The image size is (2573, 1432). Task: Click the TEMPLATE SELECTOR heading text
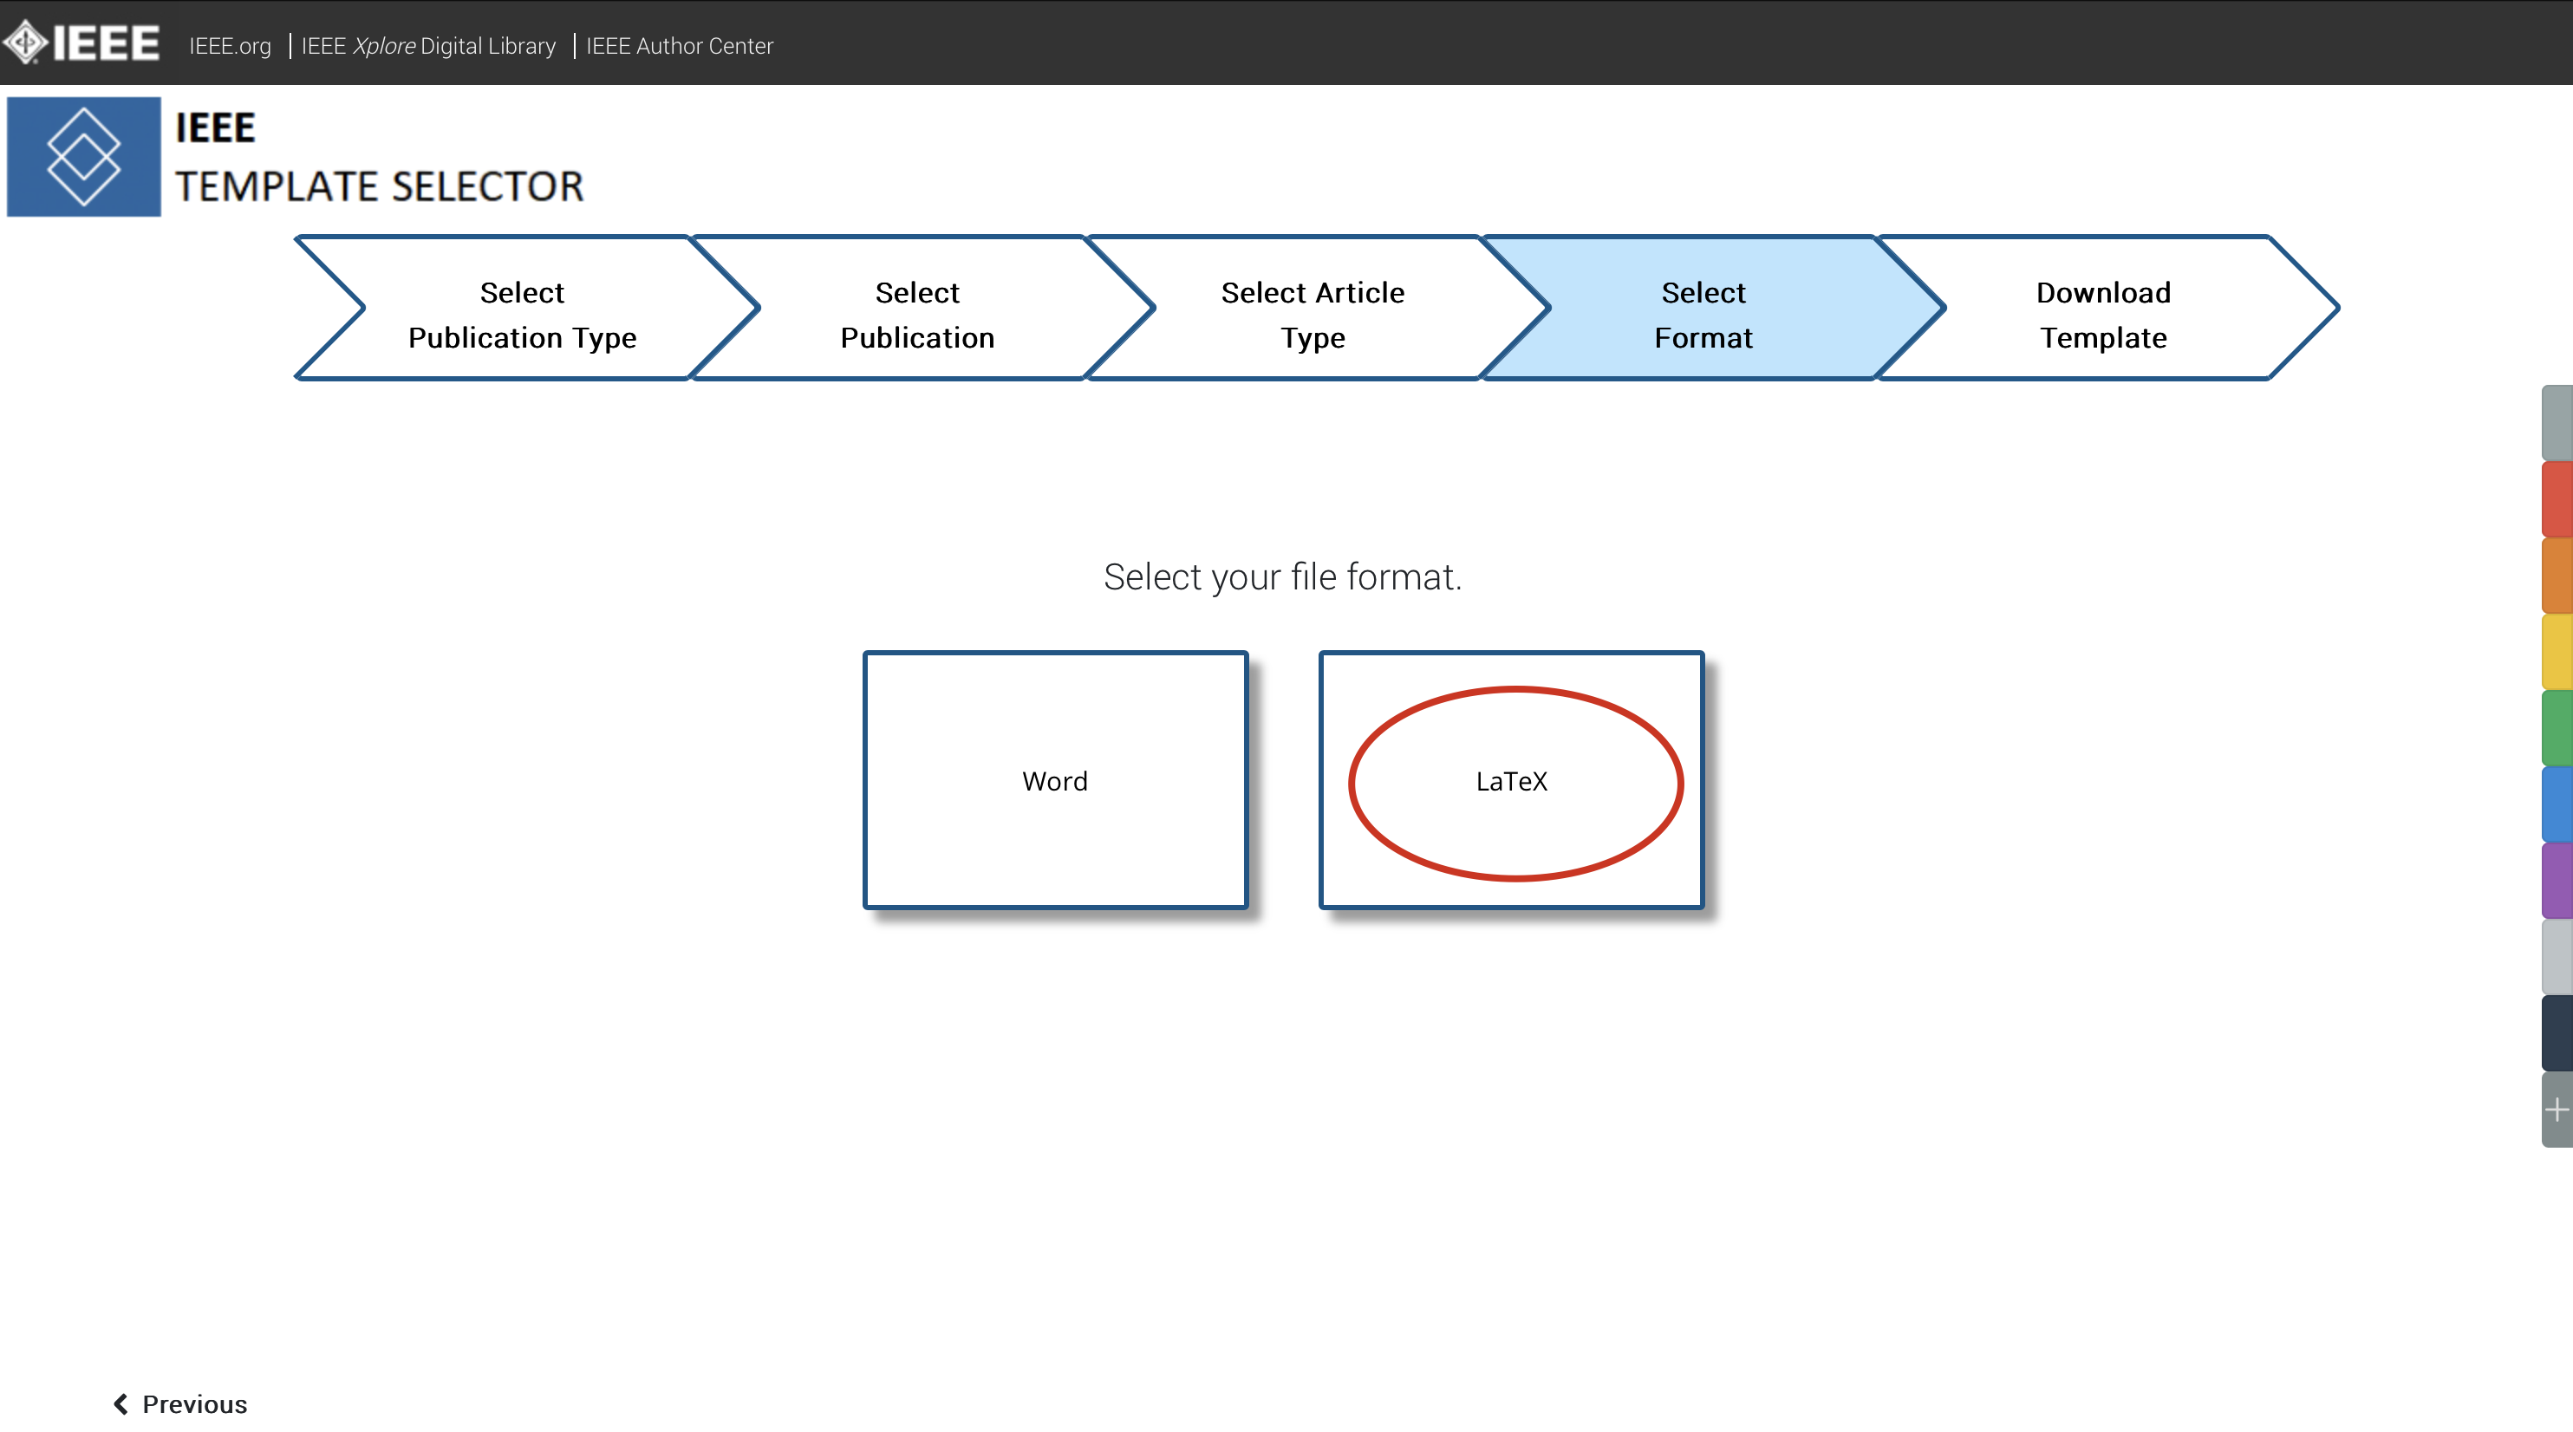[380, 186]
